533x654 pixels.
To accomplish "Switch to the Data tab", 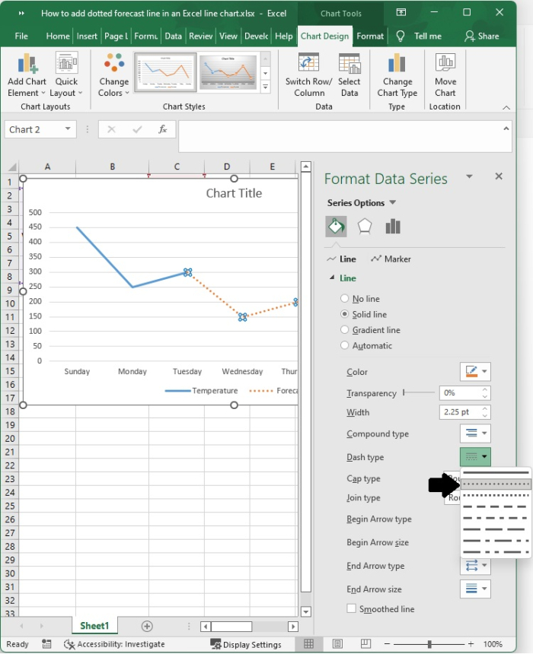I will pos(173,37).
